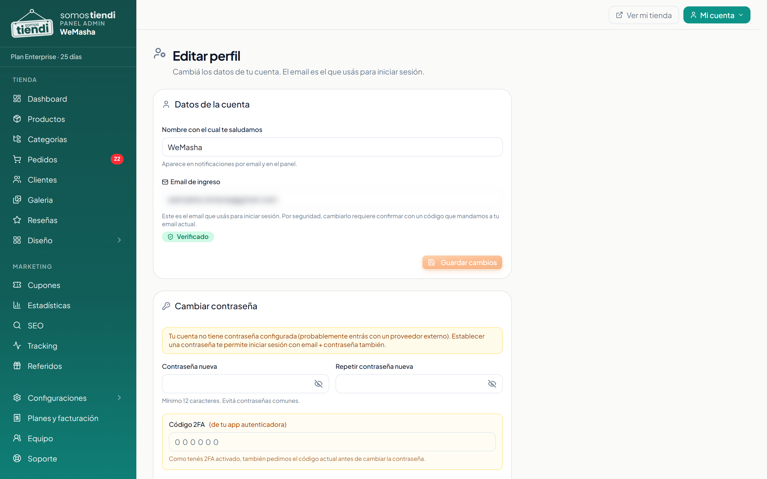Click the name field containing WeMasha
Image resolution: width=767 pixels, height=479 pixels.
(332, 147)
